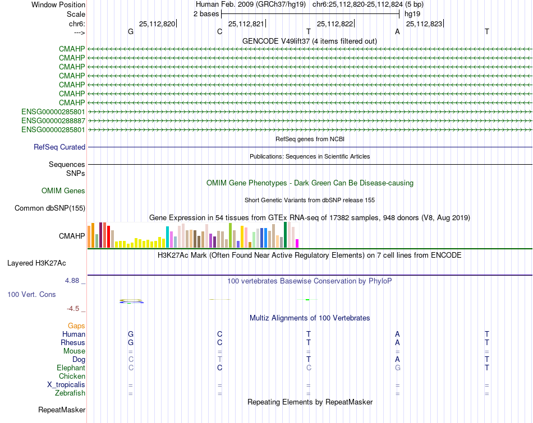
Task: Click the -4.5 PhyloP lower scale value
Action: pos(73,309)
